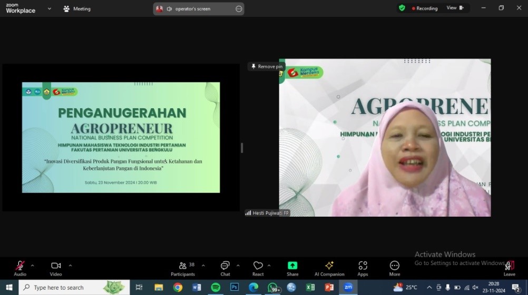The image size is (528, 295).
Task: Open the Chat panel
Action: coord(225,269)
